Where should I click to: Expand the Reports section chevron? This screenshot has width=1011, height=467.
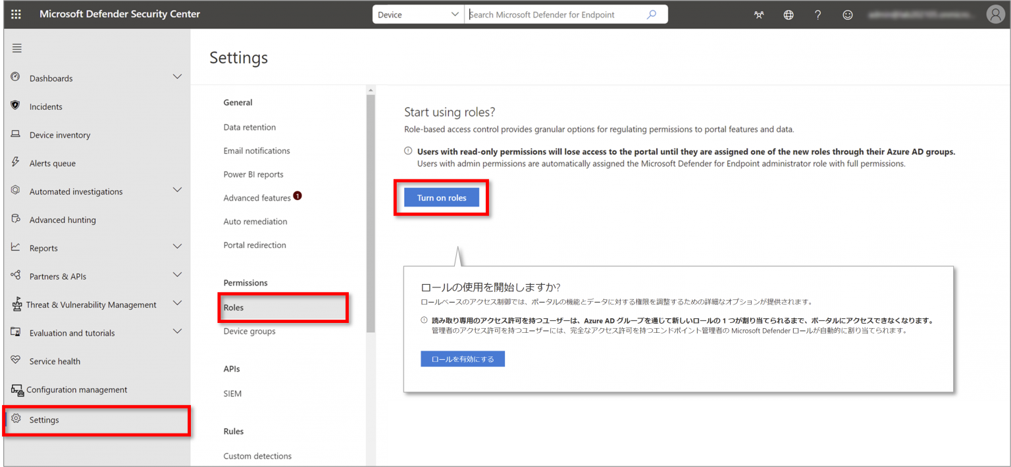[176, 247]
